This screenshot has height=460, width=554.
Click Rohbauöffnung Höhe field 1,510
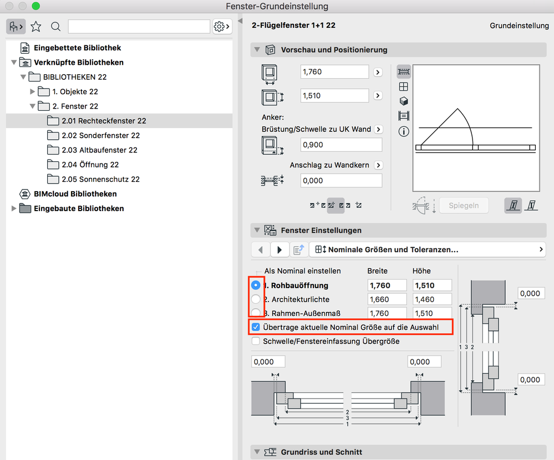coord(432,285)
